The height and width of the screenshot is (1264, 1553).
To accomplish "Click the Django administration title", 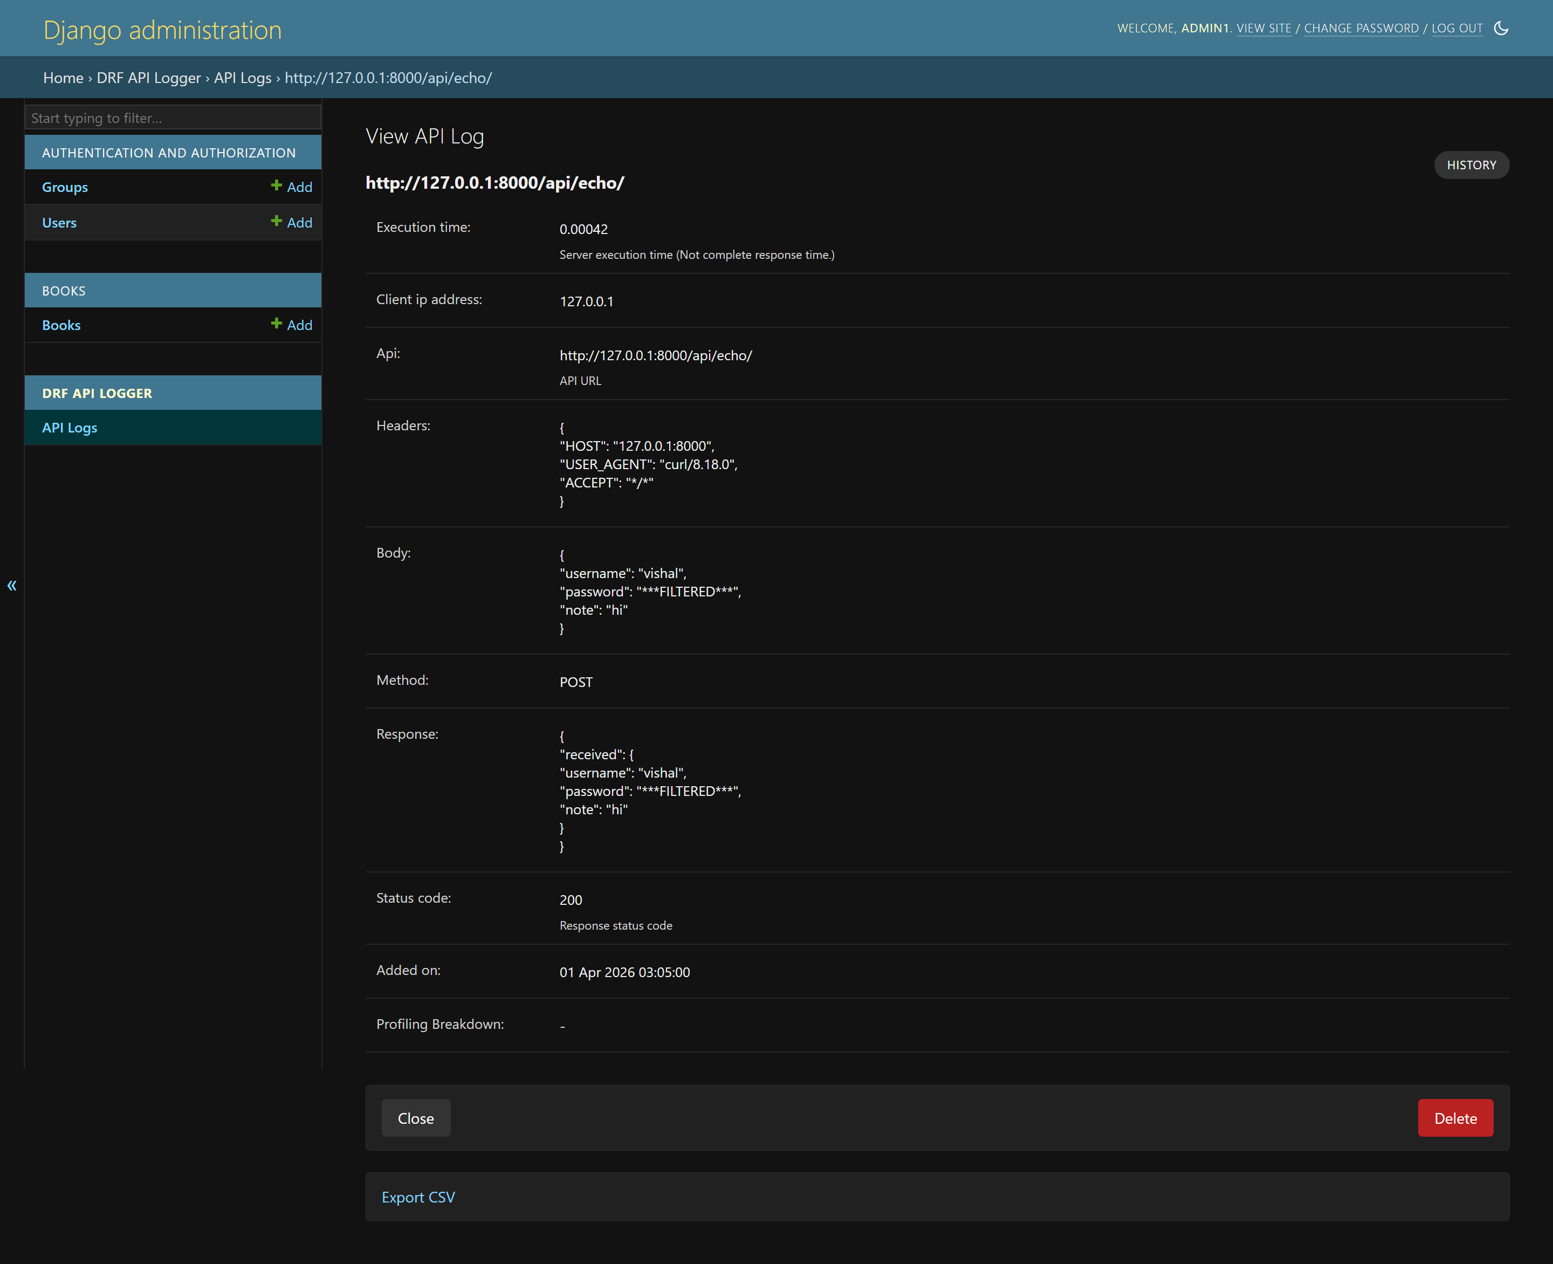I will pos(162,30).
